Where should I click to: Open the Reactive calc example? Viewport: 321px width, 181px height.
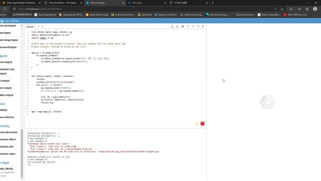(x=7, y=146)
